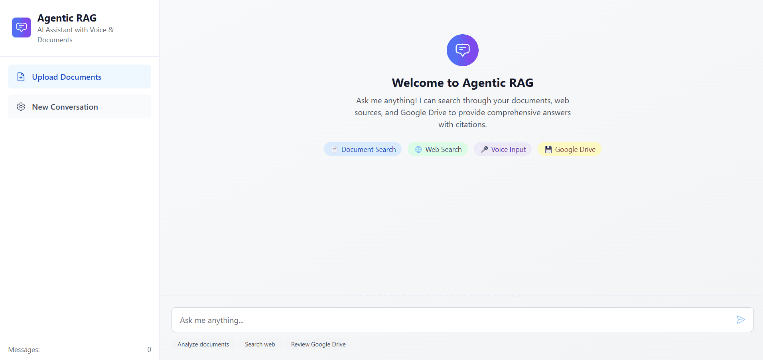Click the Ask me anything welcome description paragraph
763x360 pixels.
(463, 112)
